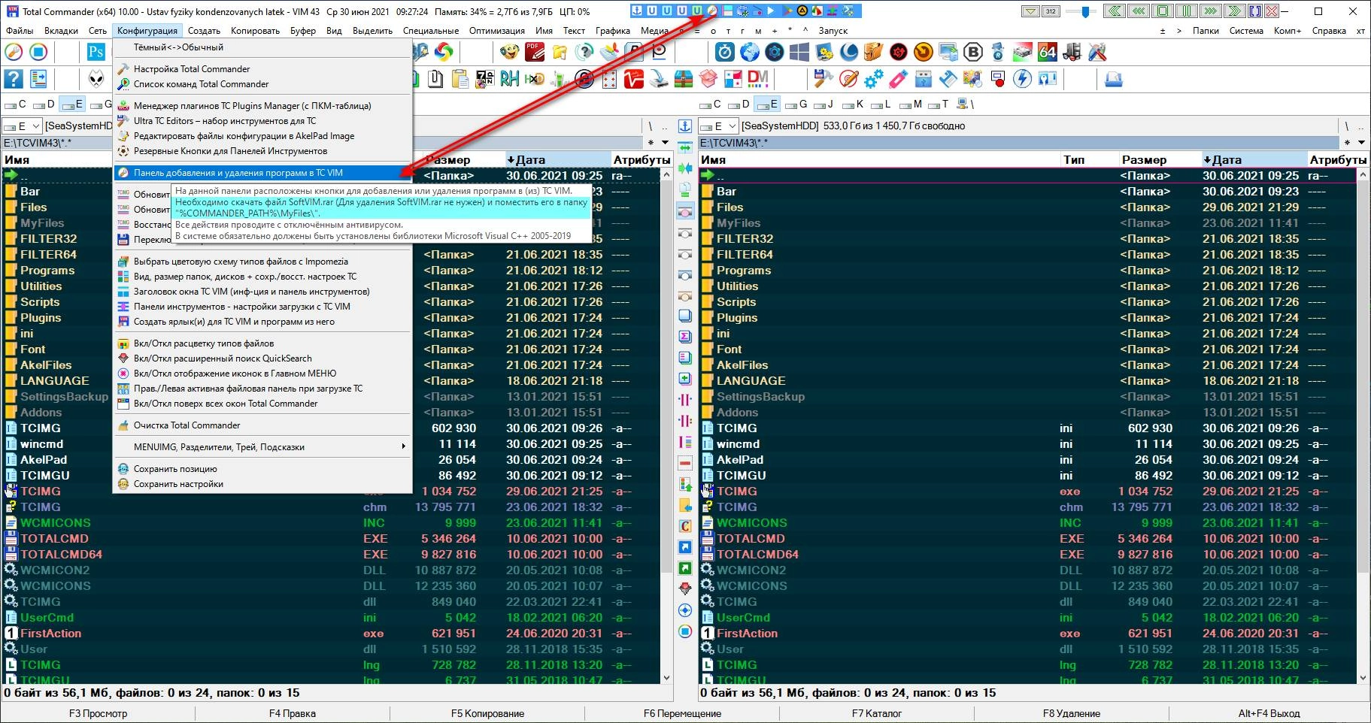Select 'Настройка Total Commander' menu entry

tap(262, 69)
